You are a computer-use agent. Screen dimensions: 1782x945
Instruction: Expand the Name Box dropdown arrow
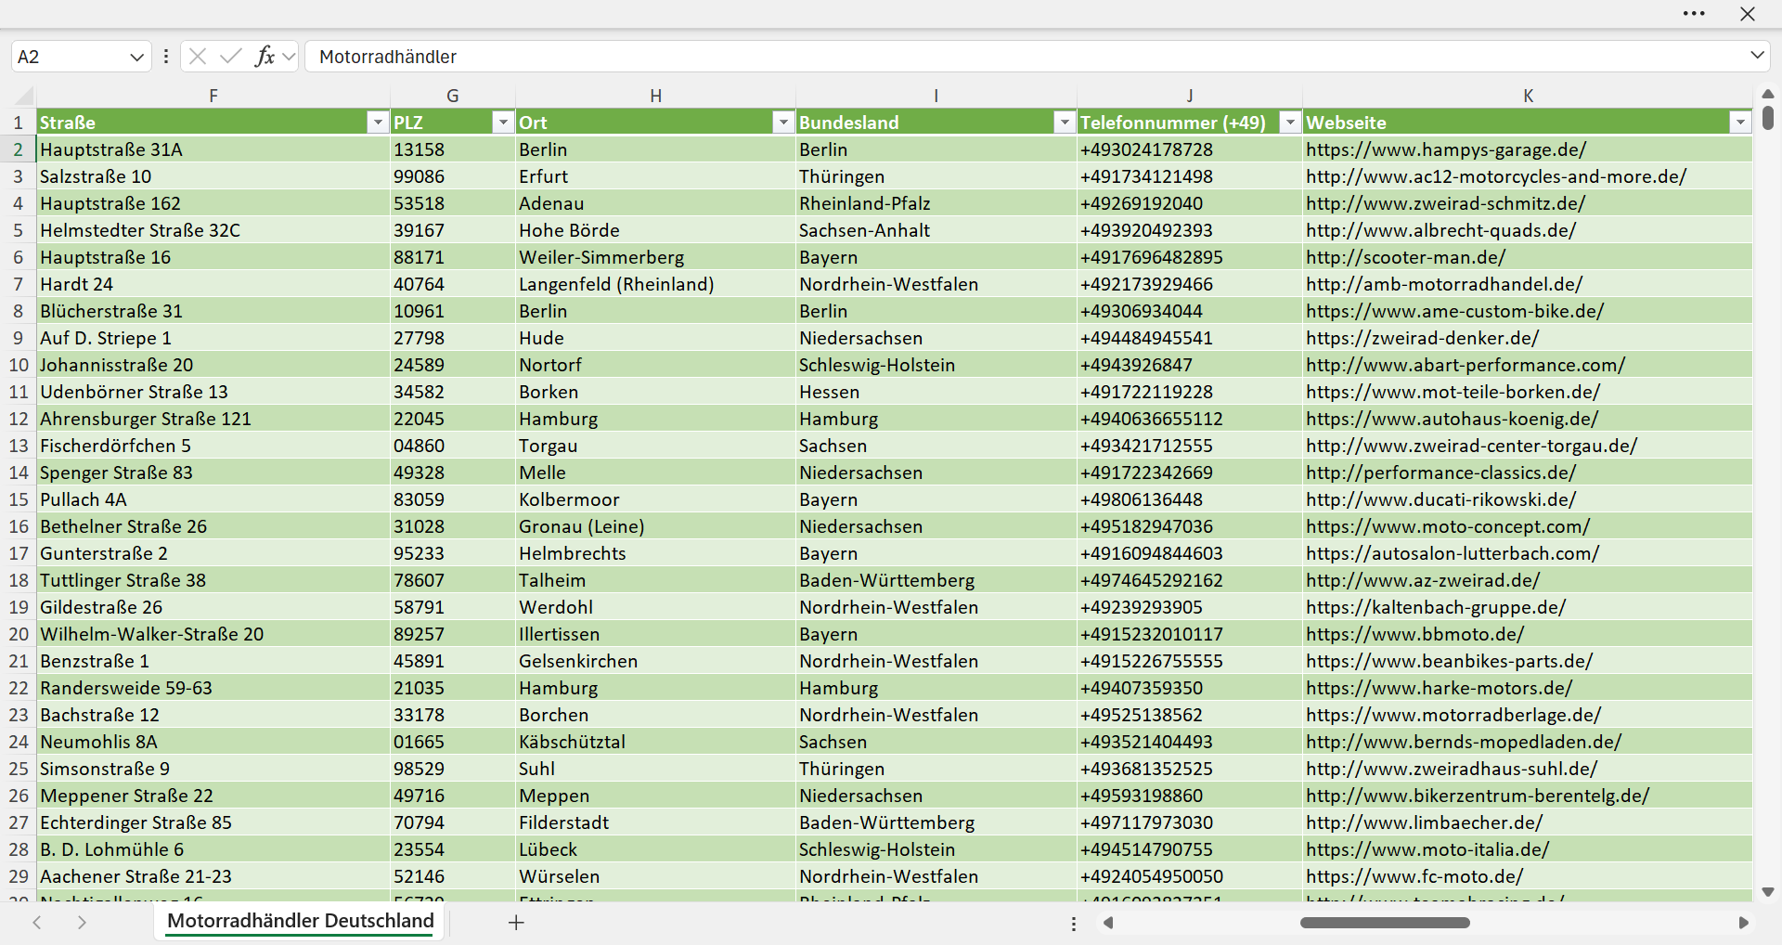pyautogui.click(x=136, y=57)
